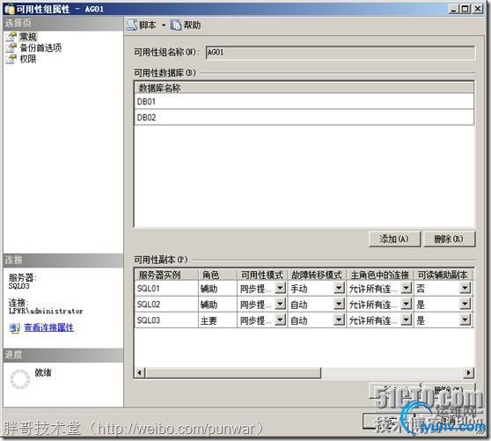This screenshot has width=491, height=441.
Task: Click the 添加(A) button for databases
Action: (394, 239)
